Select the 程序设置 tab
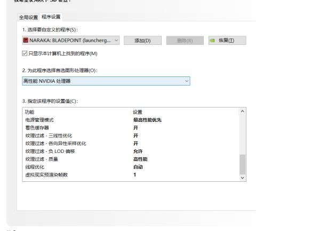 [x=51, y=17]
